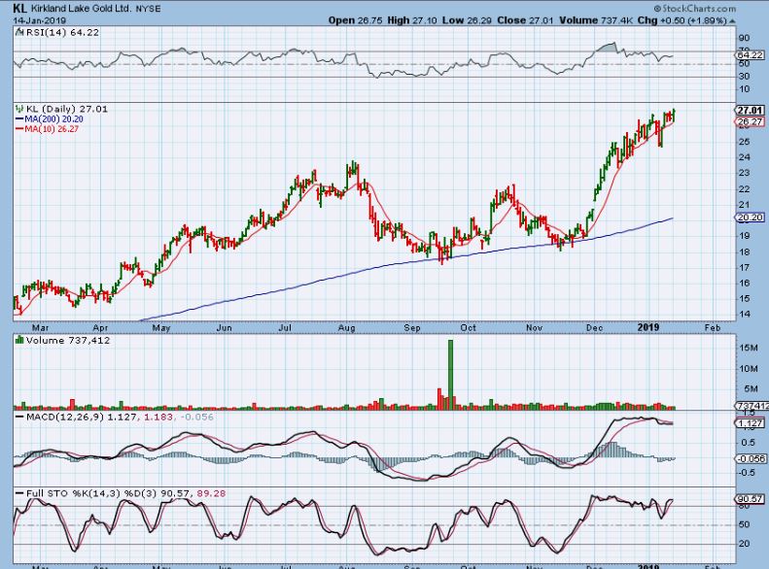The height and width of the screenshot is (569, 769).
Task: Click the 64.22 RSI value tag
Action: click(750, 55)
